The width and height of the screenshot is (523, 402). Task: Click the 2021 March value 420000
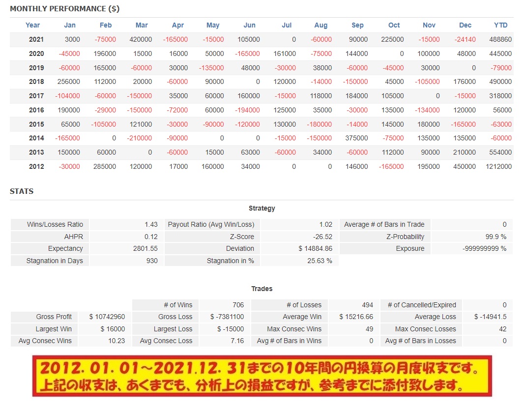(141, 39)
